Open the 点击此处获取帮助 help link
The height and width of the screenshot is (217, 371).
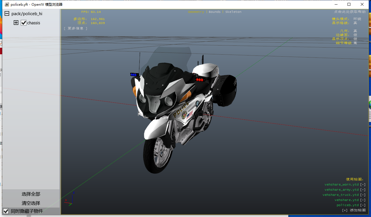[350, 12]
